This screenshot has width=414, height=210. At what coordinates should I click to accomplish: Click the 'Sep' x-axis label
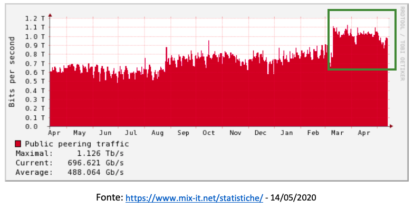[183, 133]
